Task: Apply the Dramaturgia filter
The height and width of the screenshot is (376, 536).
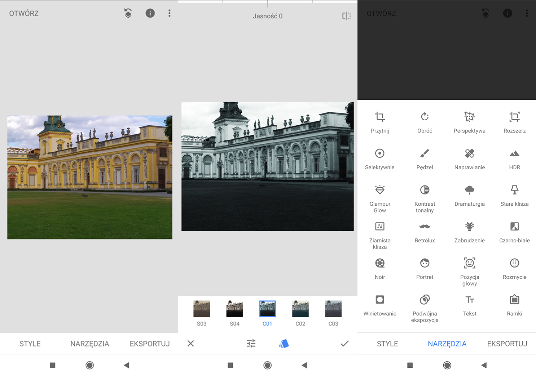Action: [469, 190]
